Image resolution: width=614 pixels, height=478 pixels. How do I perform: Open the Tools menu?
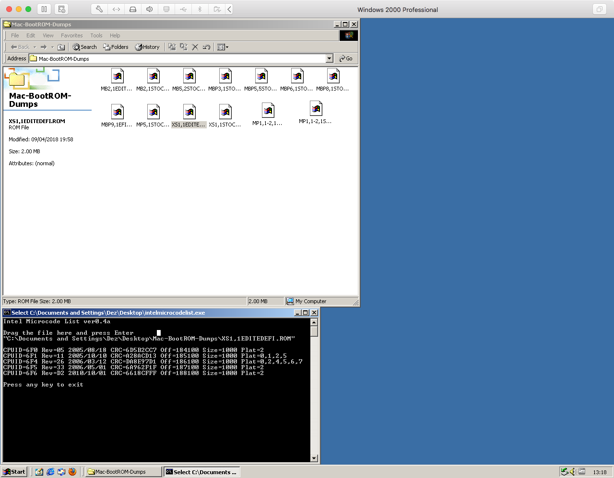pyautogui.click(x=96, y=35)
